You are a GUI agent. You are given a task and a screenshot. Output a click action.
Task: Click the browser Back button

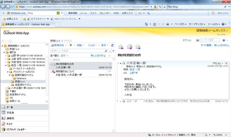click(x=3, y=7)
